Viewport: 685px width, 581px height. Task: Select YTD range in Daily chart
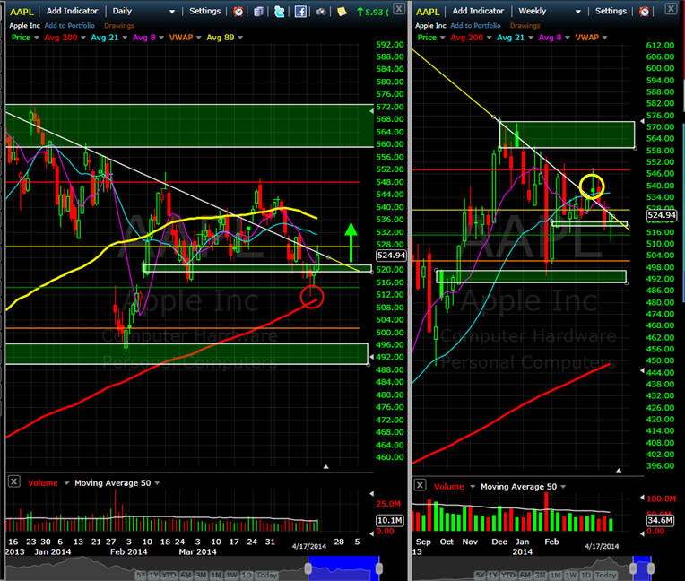point(169,575)
